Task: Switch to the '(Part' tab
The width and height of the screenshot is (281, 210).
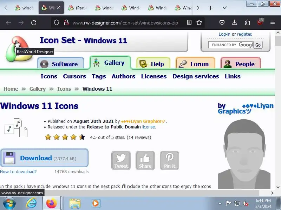Action: (x=78, y=8)
